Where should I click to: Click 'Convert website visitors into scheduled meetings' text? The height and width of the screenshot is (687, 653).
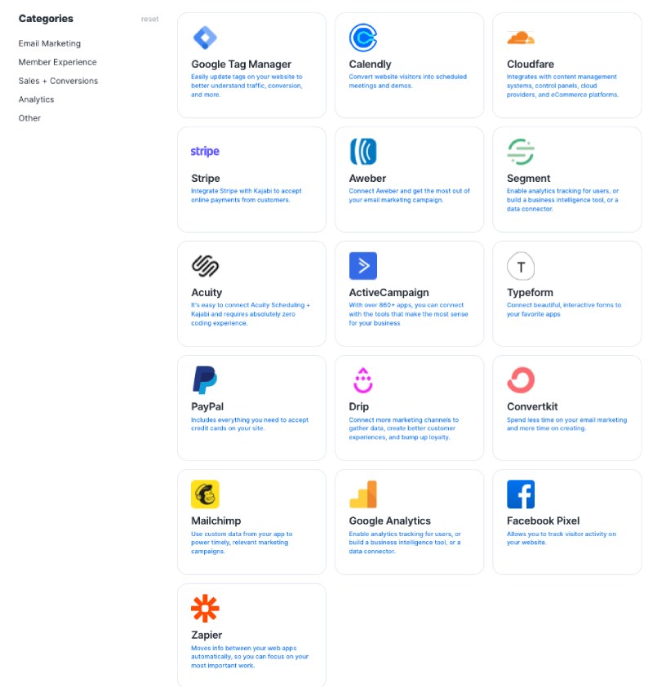[x=407, y=82]
